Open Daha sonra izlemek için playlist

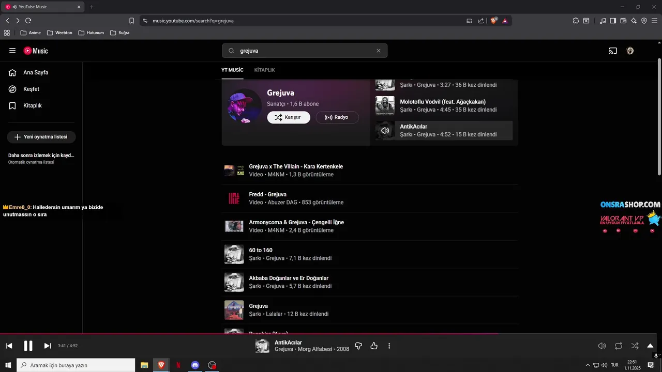click(41, 158)
